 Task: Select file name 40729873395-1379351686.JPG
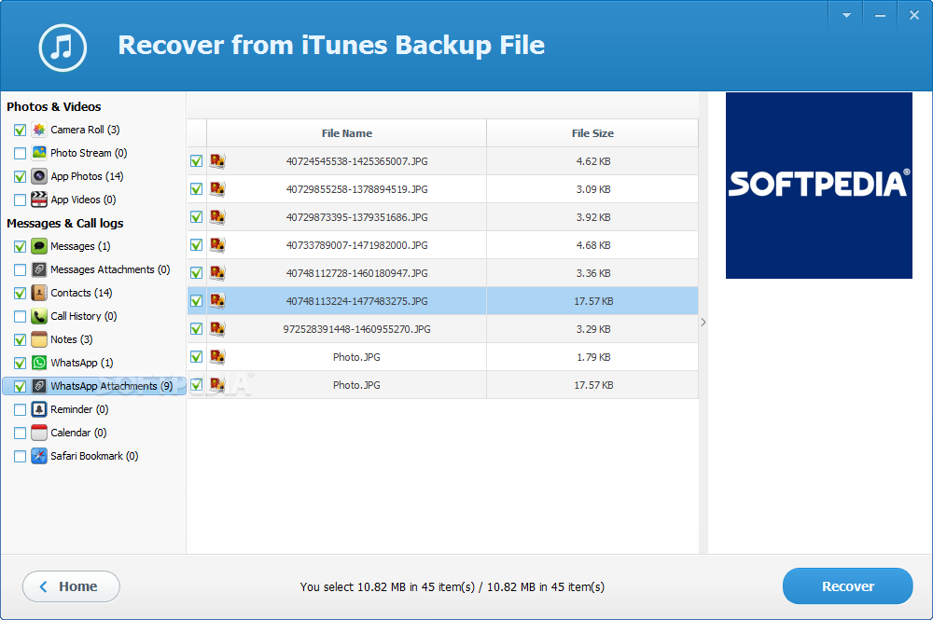point(356,217)
